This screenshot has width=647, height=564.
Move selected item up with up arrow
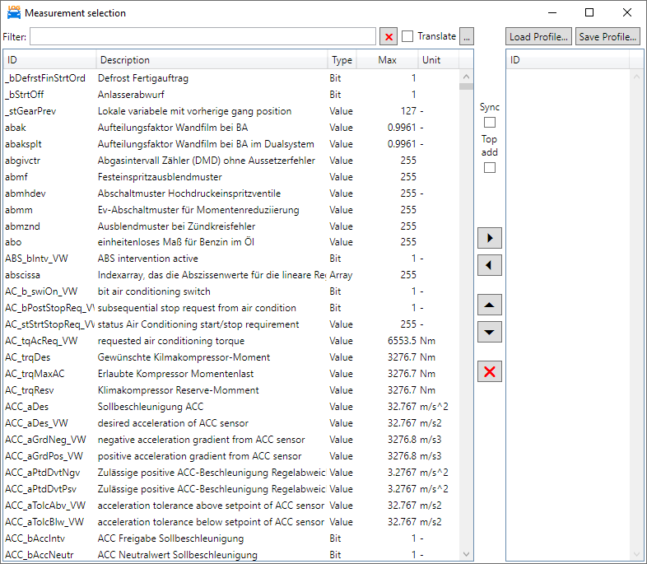(490, 305)
